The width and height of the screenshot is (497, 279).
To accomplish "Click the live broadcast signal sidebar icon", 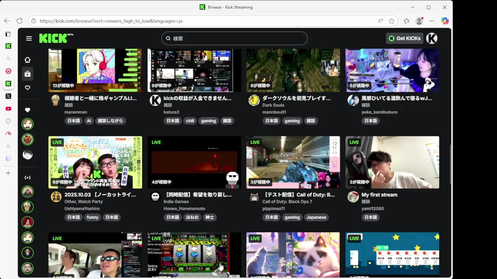I will pos(28,177).
